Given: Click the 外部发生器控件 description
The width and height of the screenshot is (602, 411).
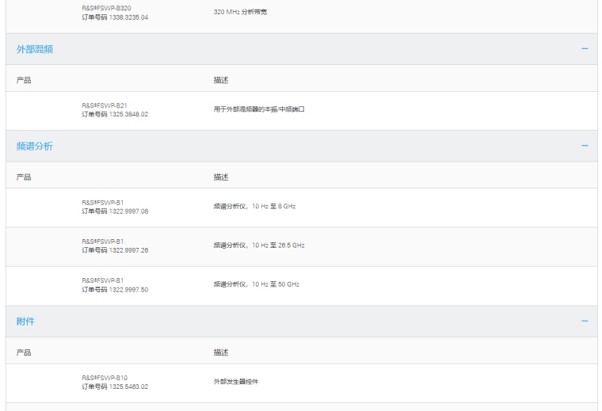Looking at the screenshot, I should pos(236,382).
